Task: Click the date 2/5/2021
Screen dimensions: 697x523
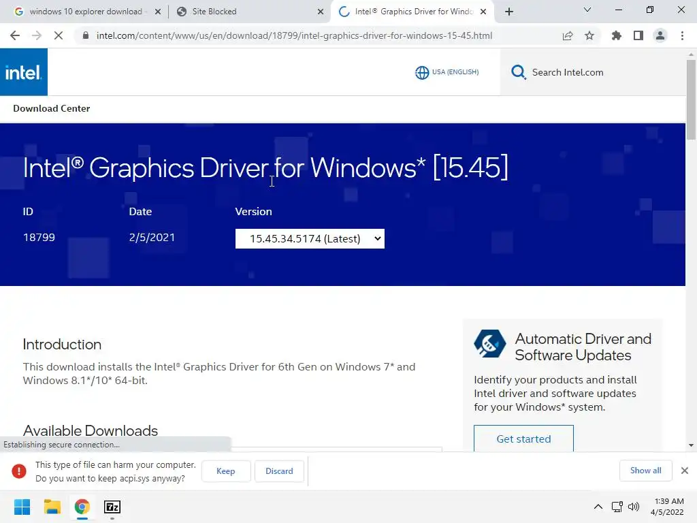Action: click(152, 237)
